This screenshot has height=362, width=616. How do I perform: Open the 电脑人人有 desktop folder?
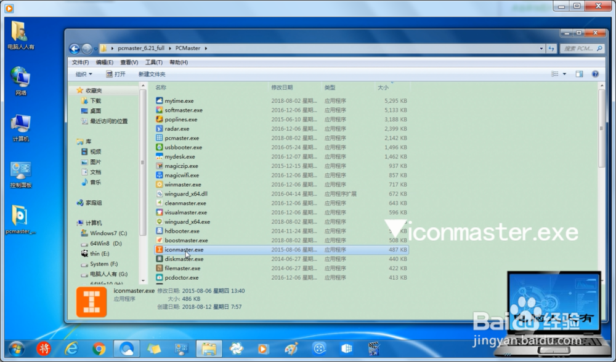[20, 36]
